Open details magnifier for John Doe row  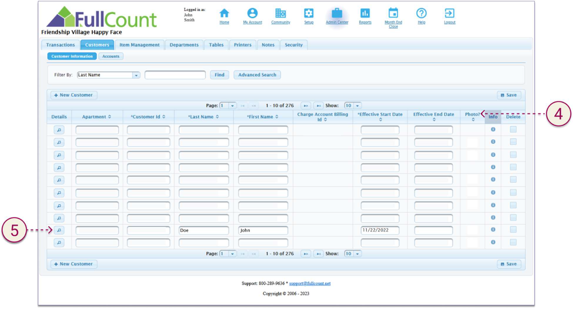(59, 230)
